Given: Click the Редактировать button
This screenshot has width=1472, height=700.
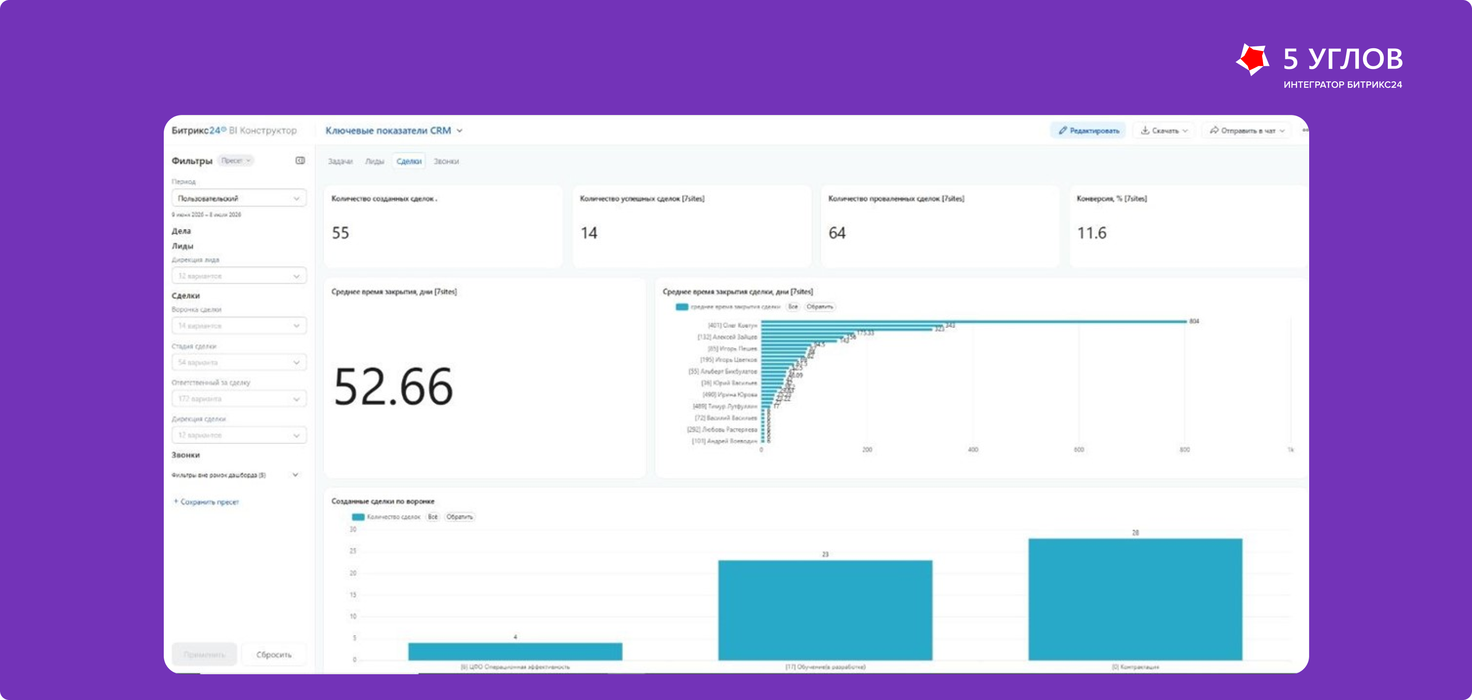Looking at the screenshot, I should tap(1088, 131).
